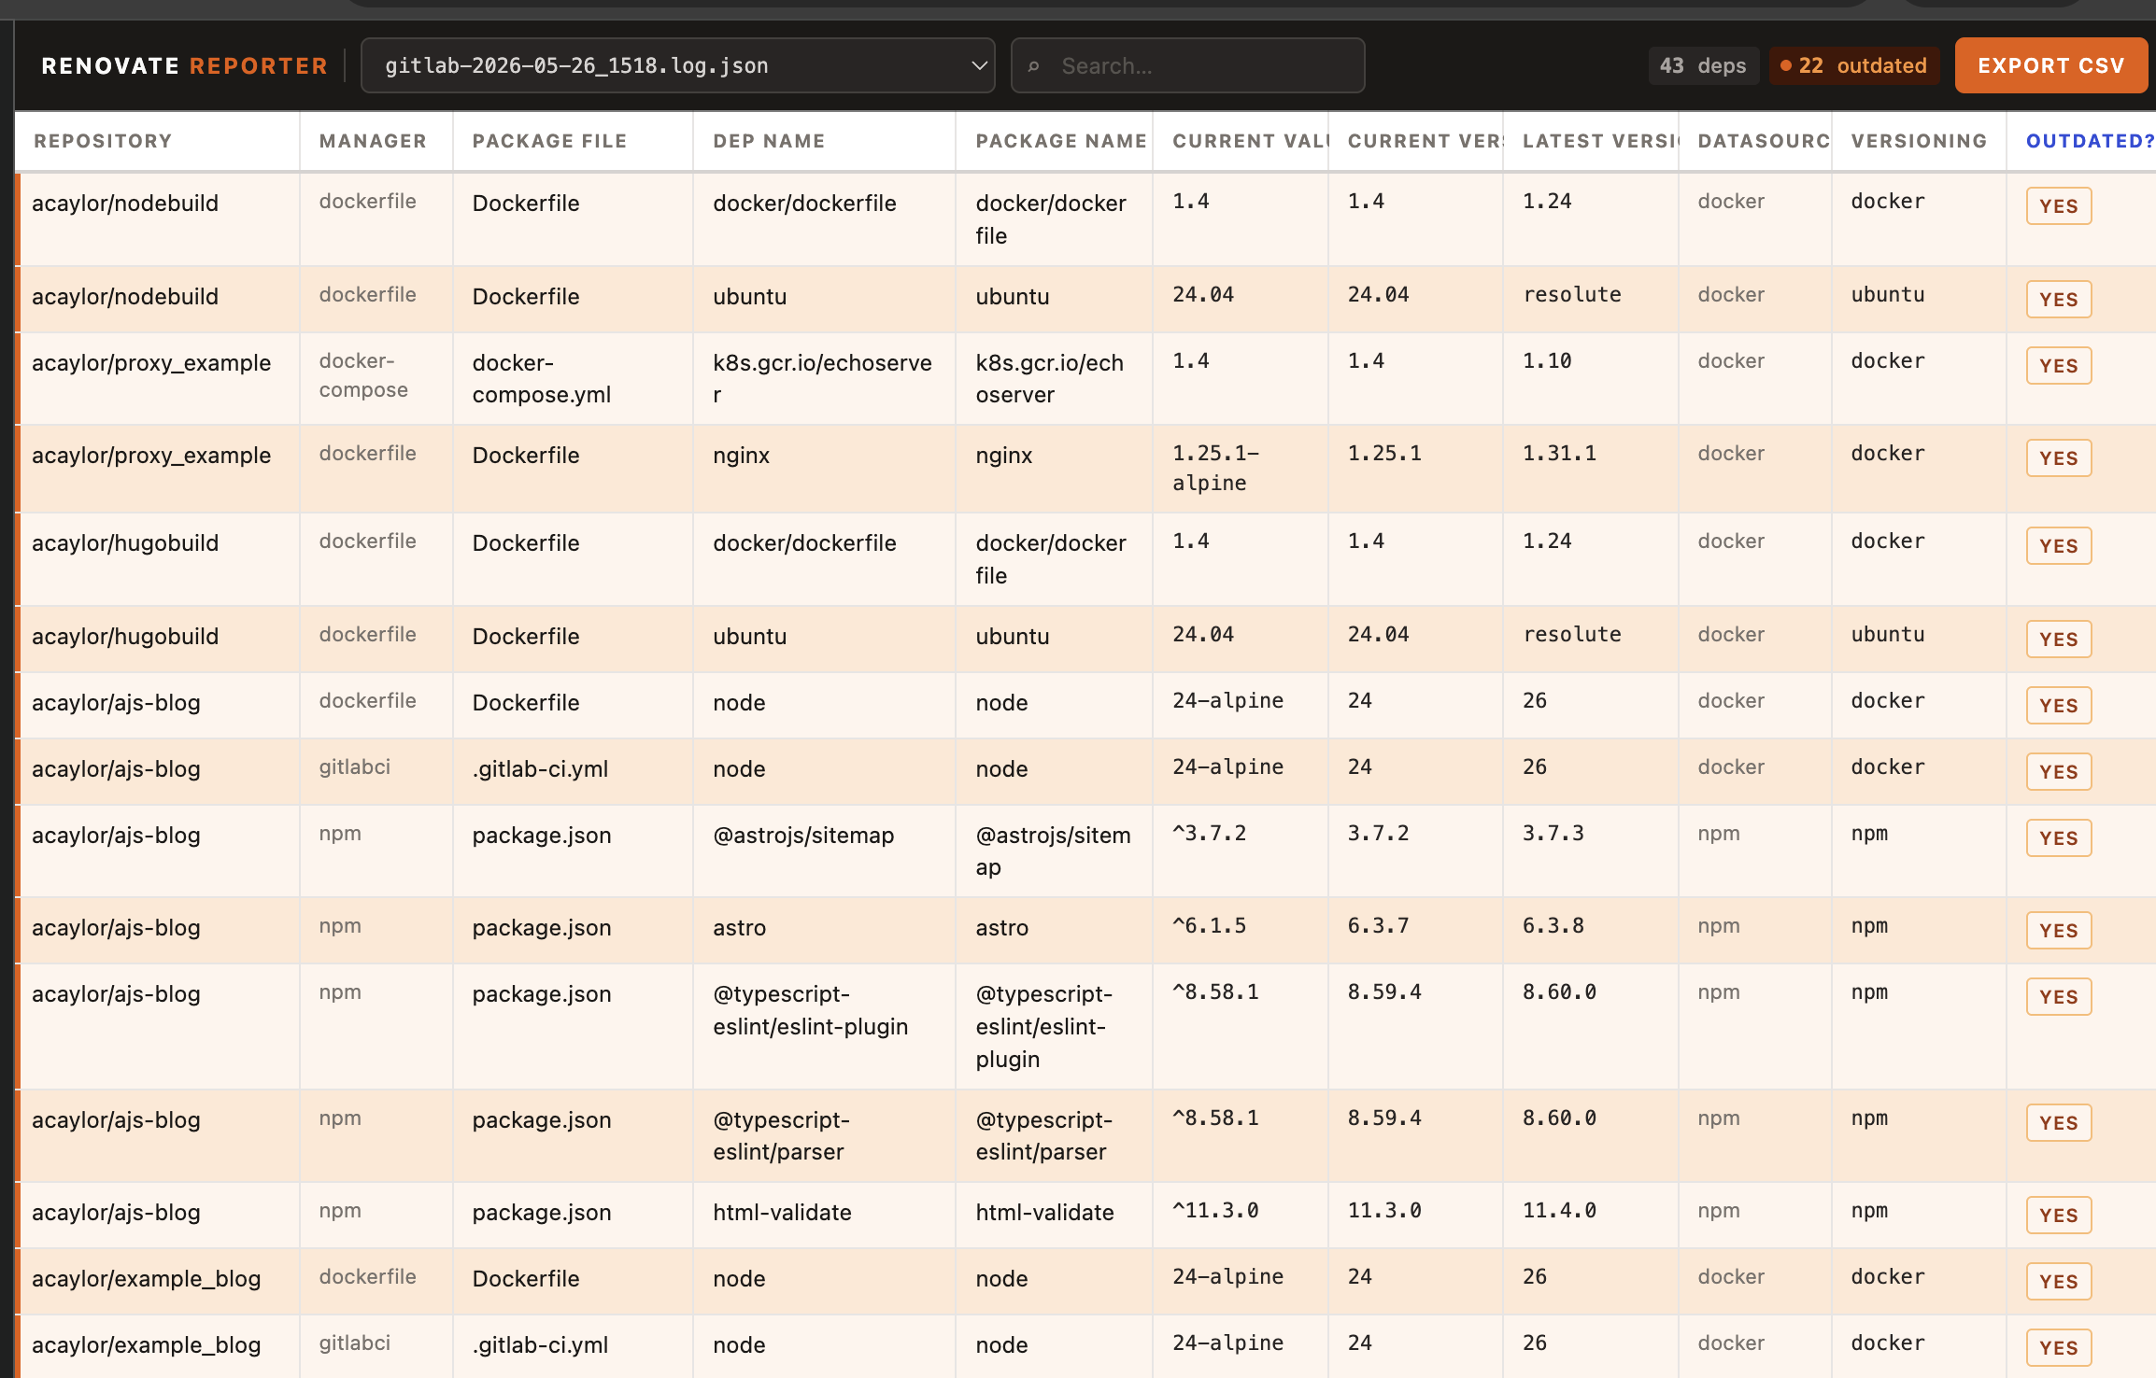The image size is (2156, 1378).
Task: Click YES badge for nginx row
Action: point(2058,458)
